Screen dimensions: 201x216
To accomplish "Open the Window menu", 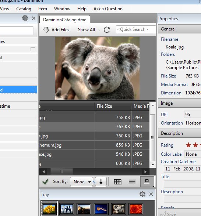I will click(x=62, y=9).
